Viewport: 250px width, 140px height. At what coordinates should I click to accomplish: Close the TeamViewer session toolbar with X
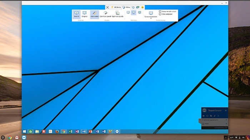click(107, 7)
